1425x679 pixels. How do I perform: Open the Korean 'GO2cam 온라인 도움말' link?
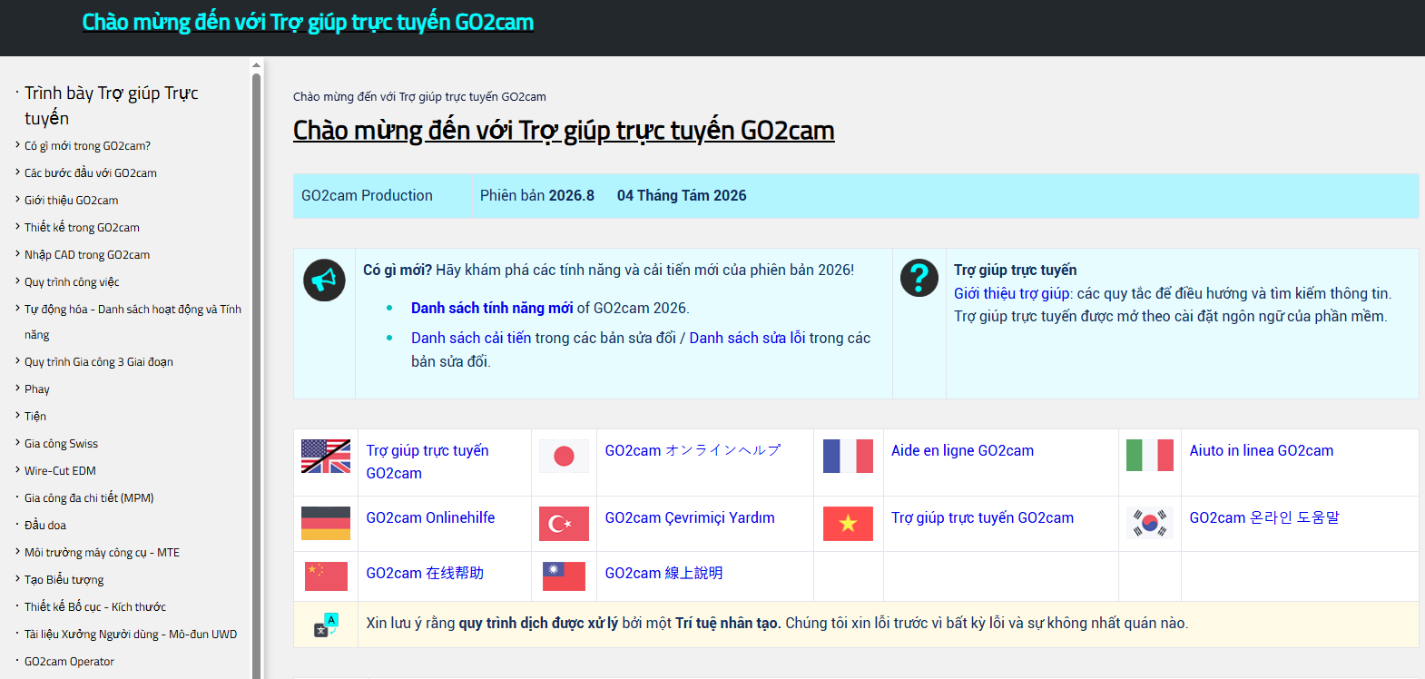click(1264, 517)
